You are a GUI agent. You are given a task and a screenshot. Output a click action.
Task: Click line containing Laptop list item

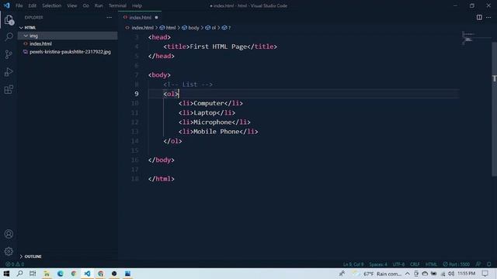[207, 112]
